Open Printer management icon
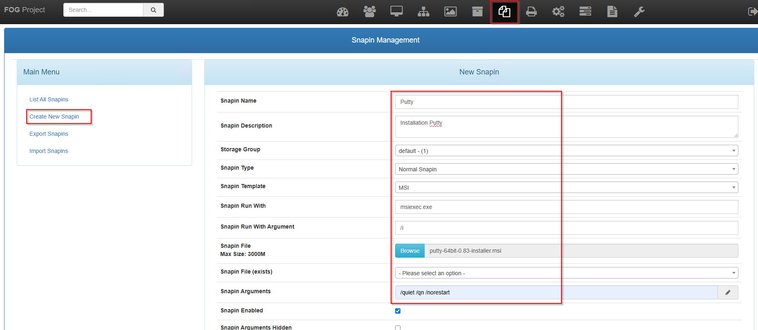 pyautogui.click(x=531, y=11)
